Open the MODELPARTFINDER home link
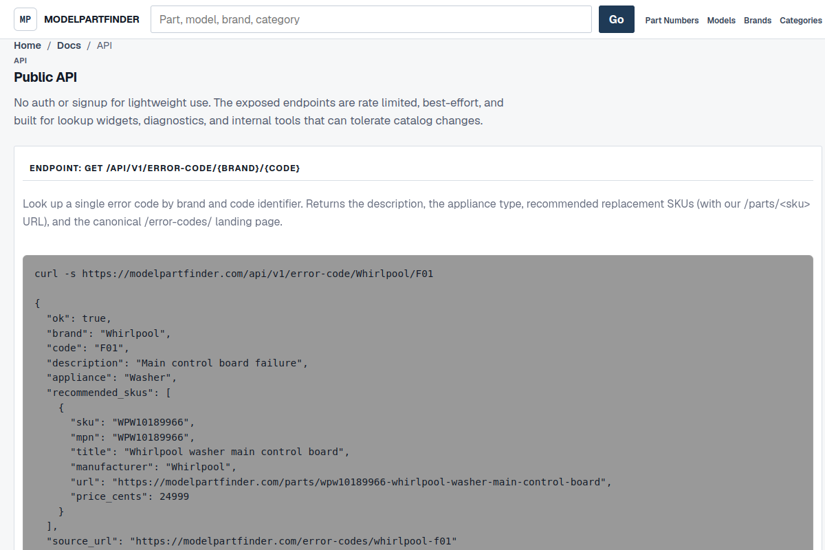The width and height of the screenshot is (825, 550). pos(91,19)
